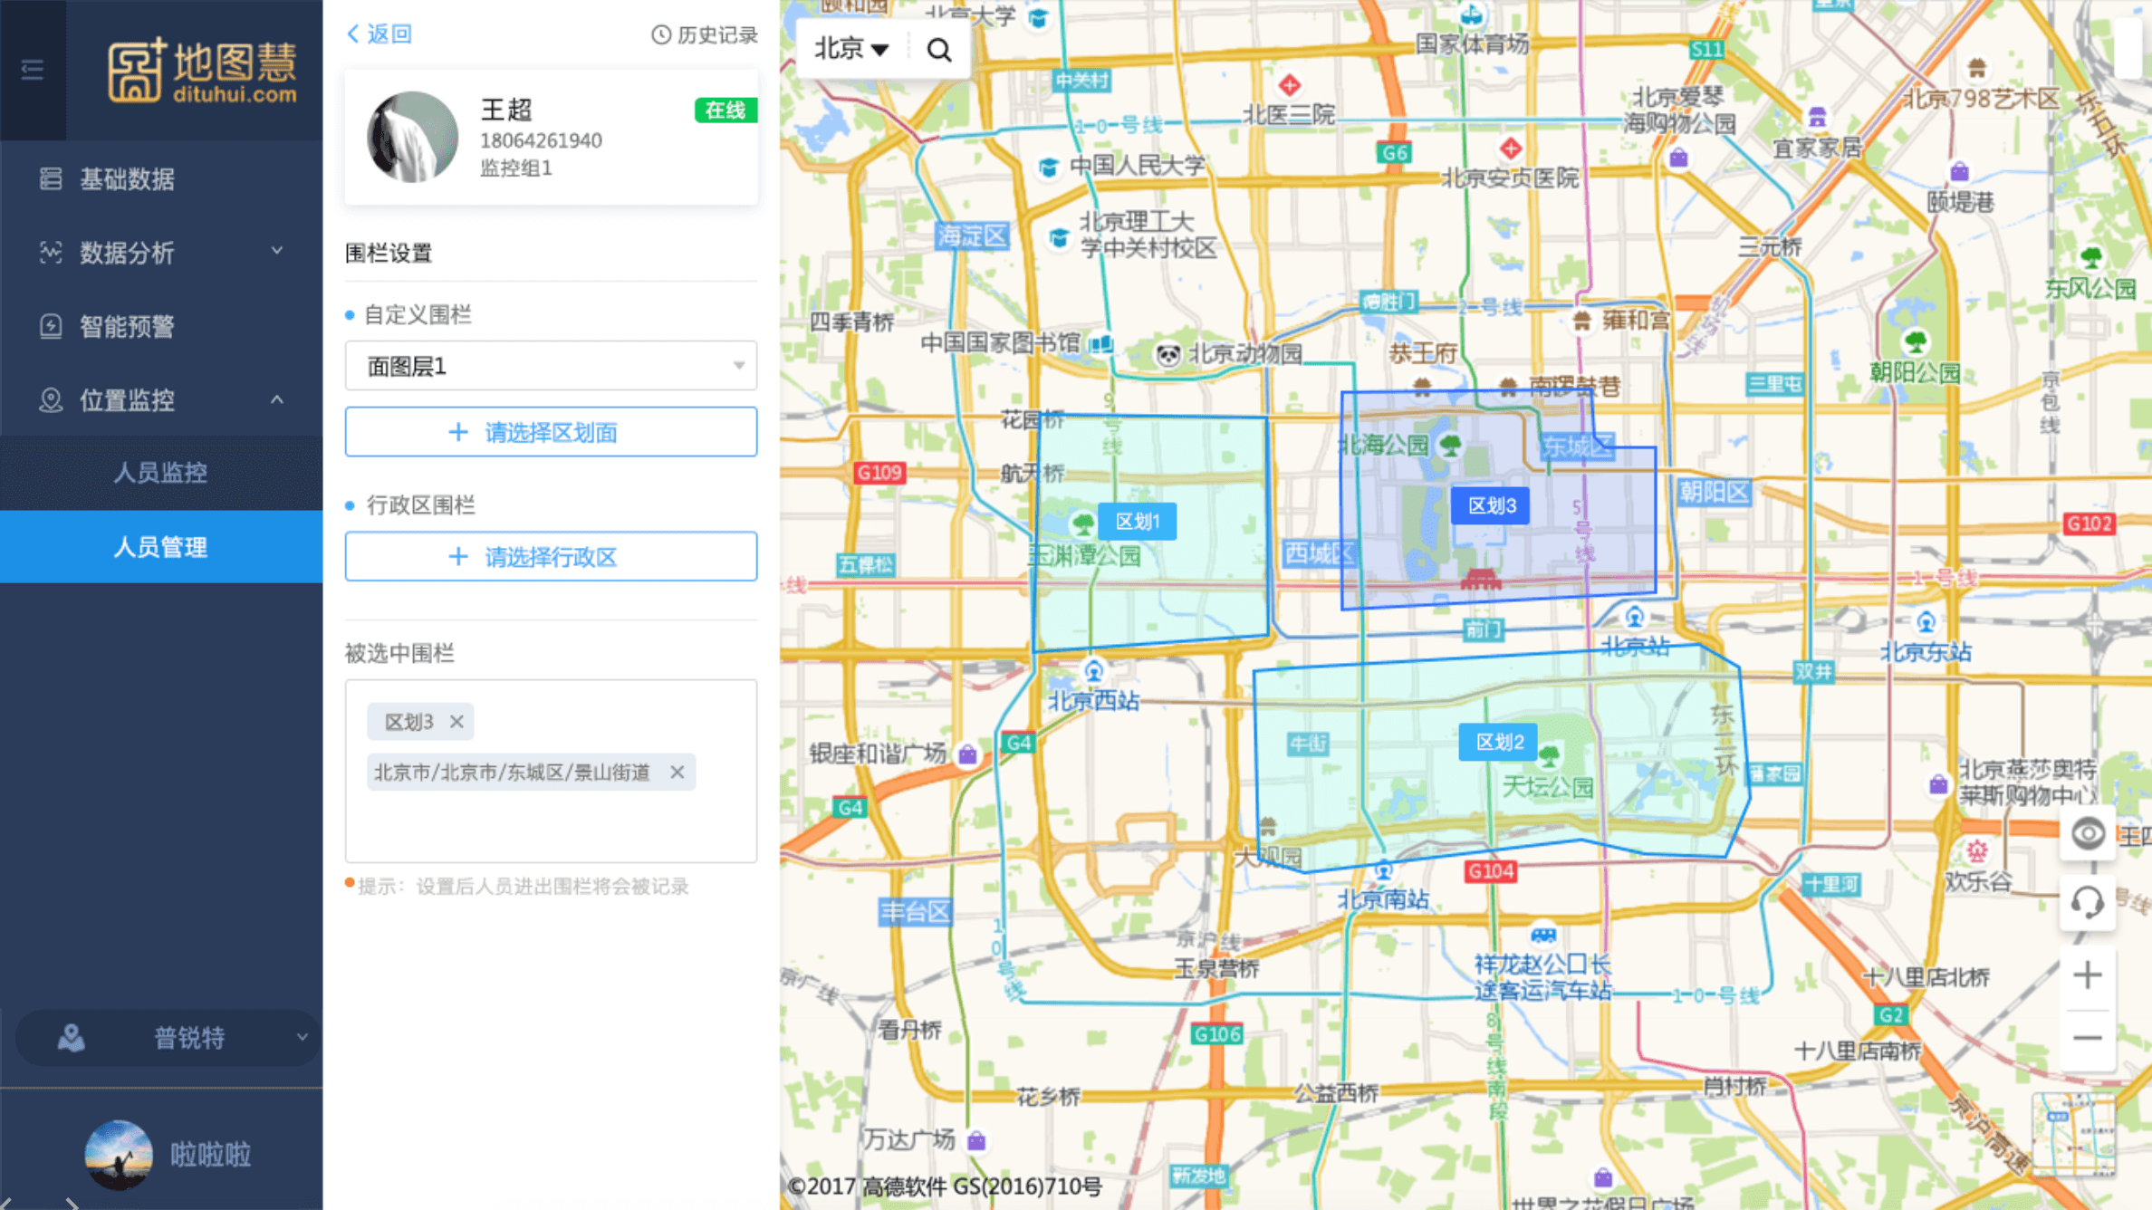Select the 基础数据 menu item
Image resolution: width=2152 pixels, height=1210 pixels.
tap(127, 179)
